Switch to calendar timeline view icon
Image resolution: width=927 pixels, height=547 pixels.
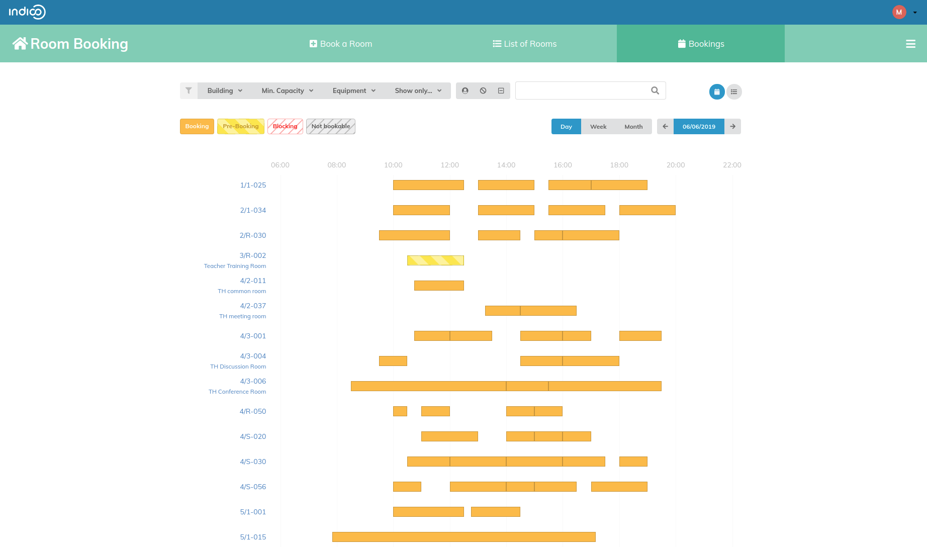pos(717,92)
